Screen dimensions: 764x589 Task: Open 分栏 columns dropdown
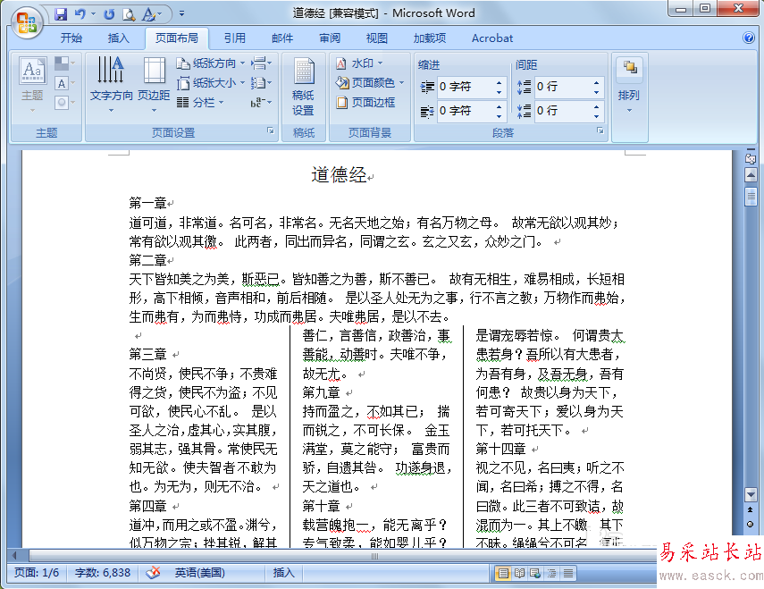[x=200, y=103]
